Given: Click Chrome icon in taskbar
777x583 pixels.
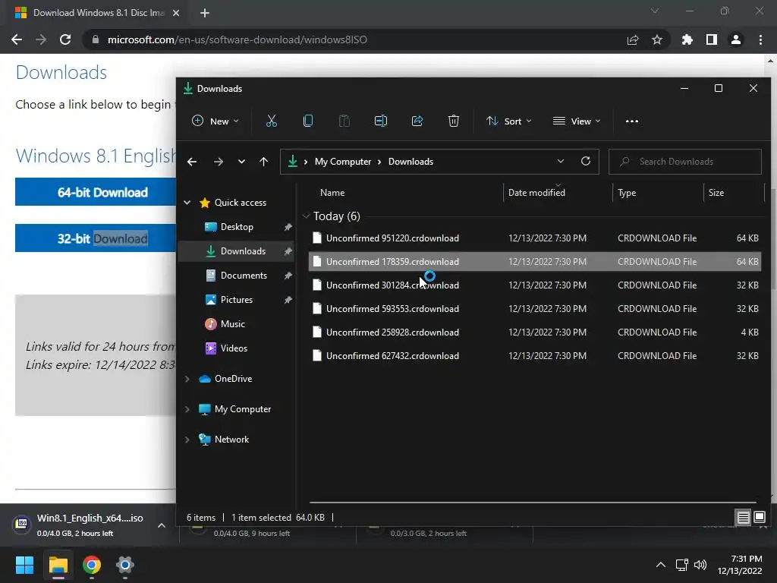Looking at the screenshot, I should pos(92,565).
